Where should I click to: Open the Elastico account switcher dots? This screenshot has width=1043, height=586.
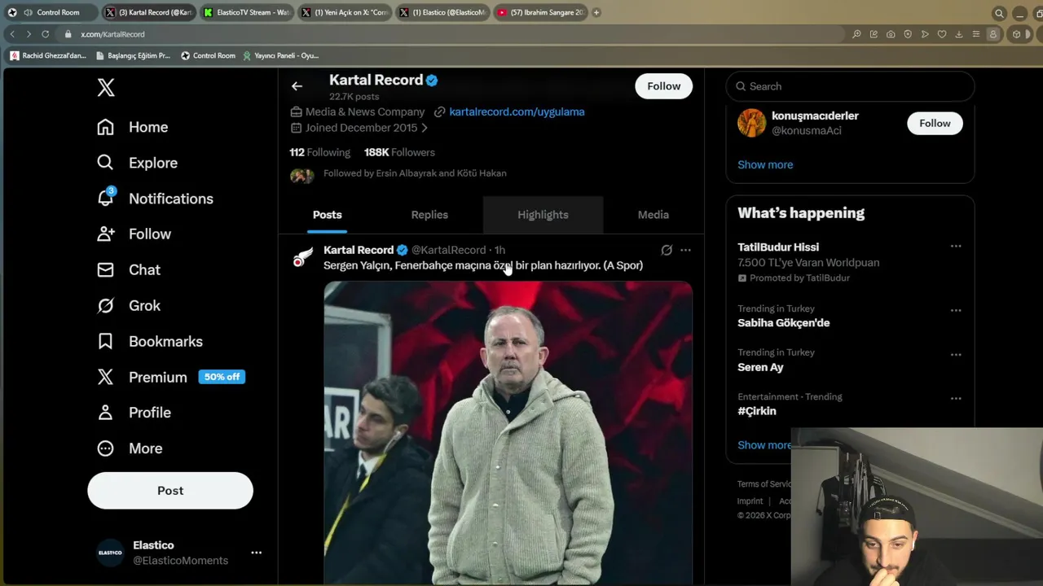(256, 553)
